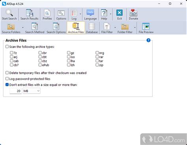The image size is (187, 145).
Task: Check the lzh archive type
Action: point(69,65)
